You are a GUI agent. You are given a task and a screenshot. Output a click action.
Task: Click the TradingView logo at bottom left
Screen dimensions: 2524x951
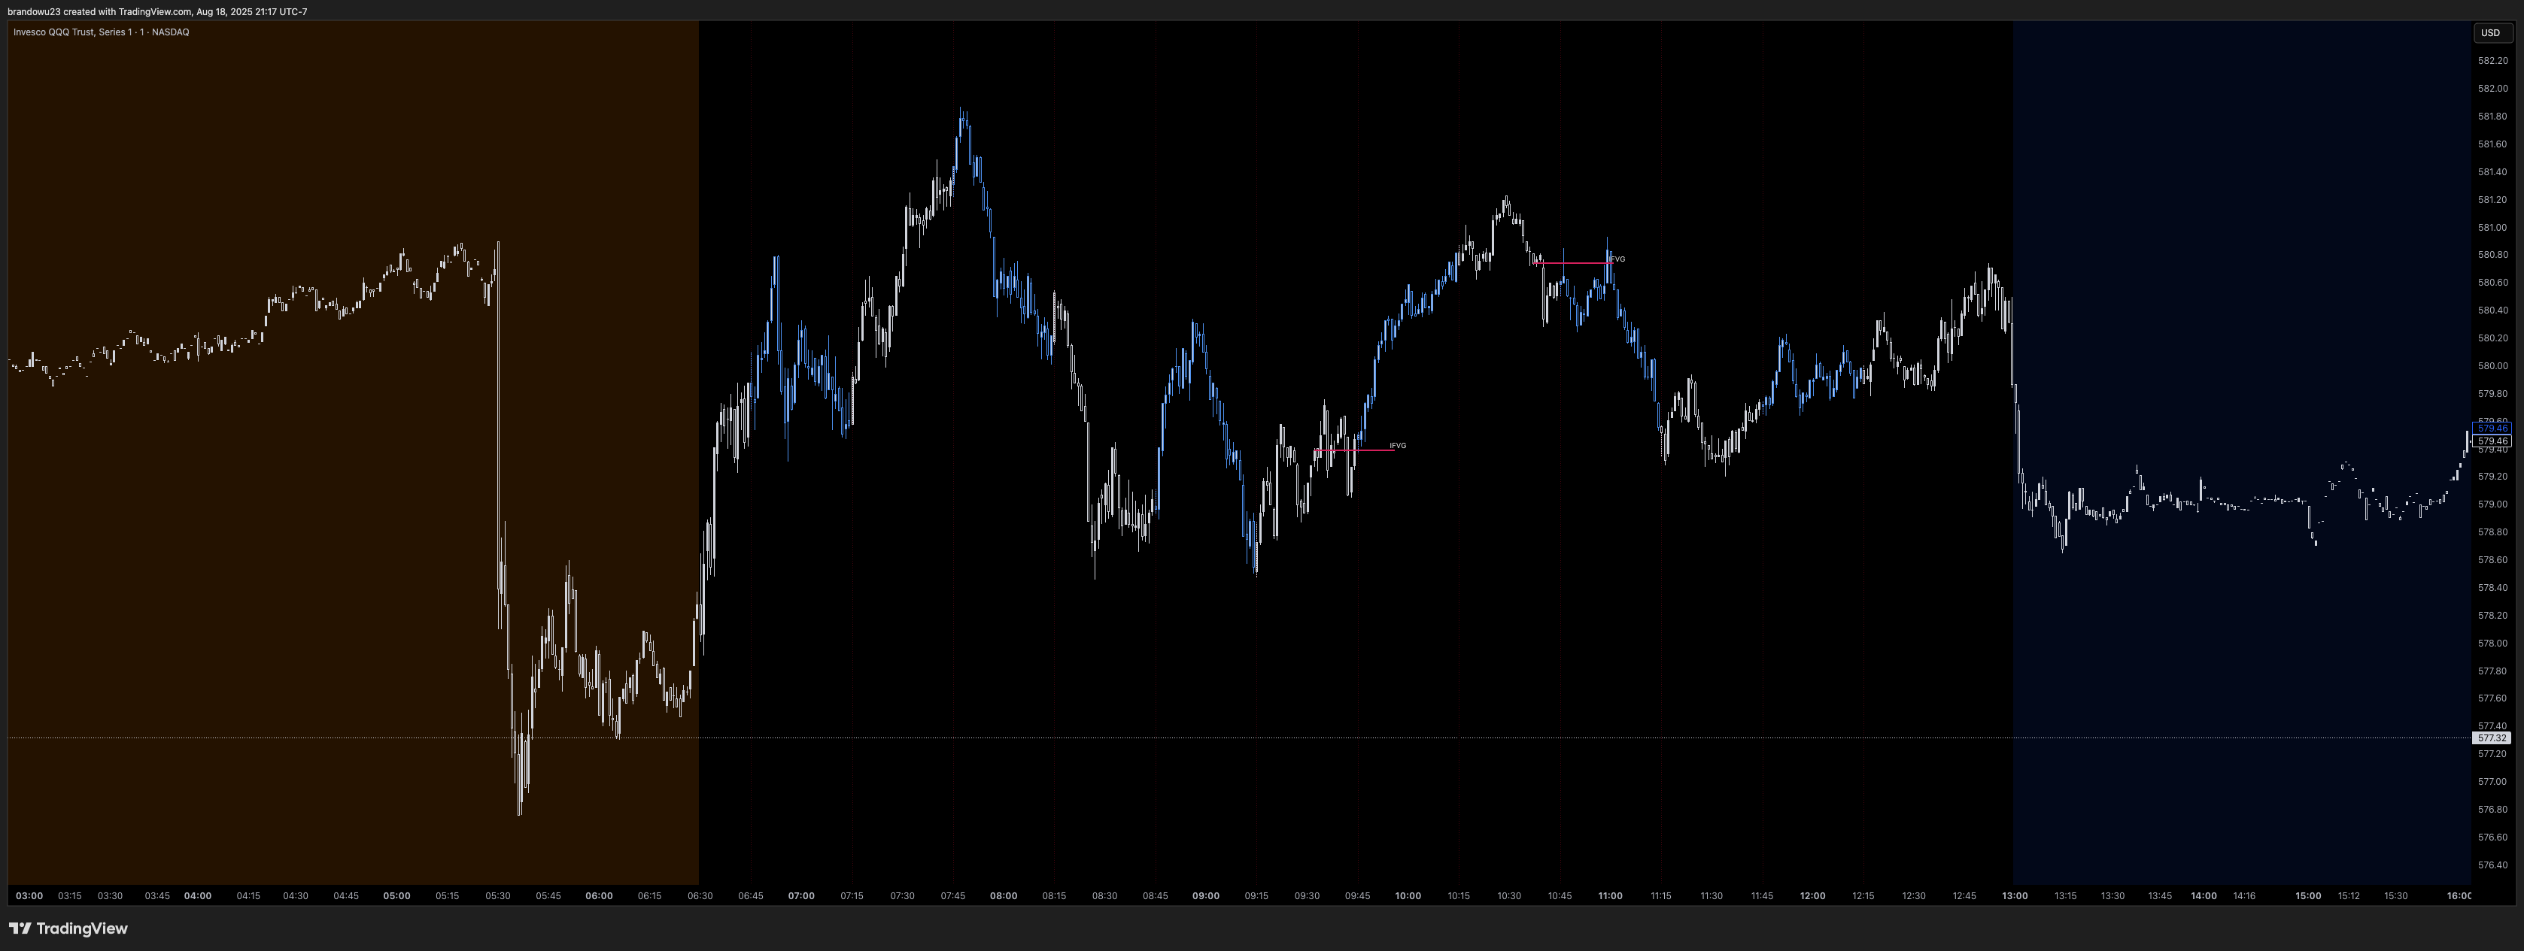(68, 928)
